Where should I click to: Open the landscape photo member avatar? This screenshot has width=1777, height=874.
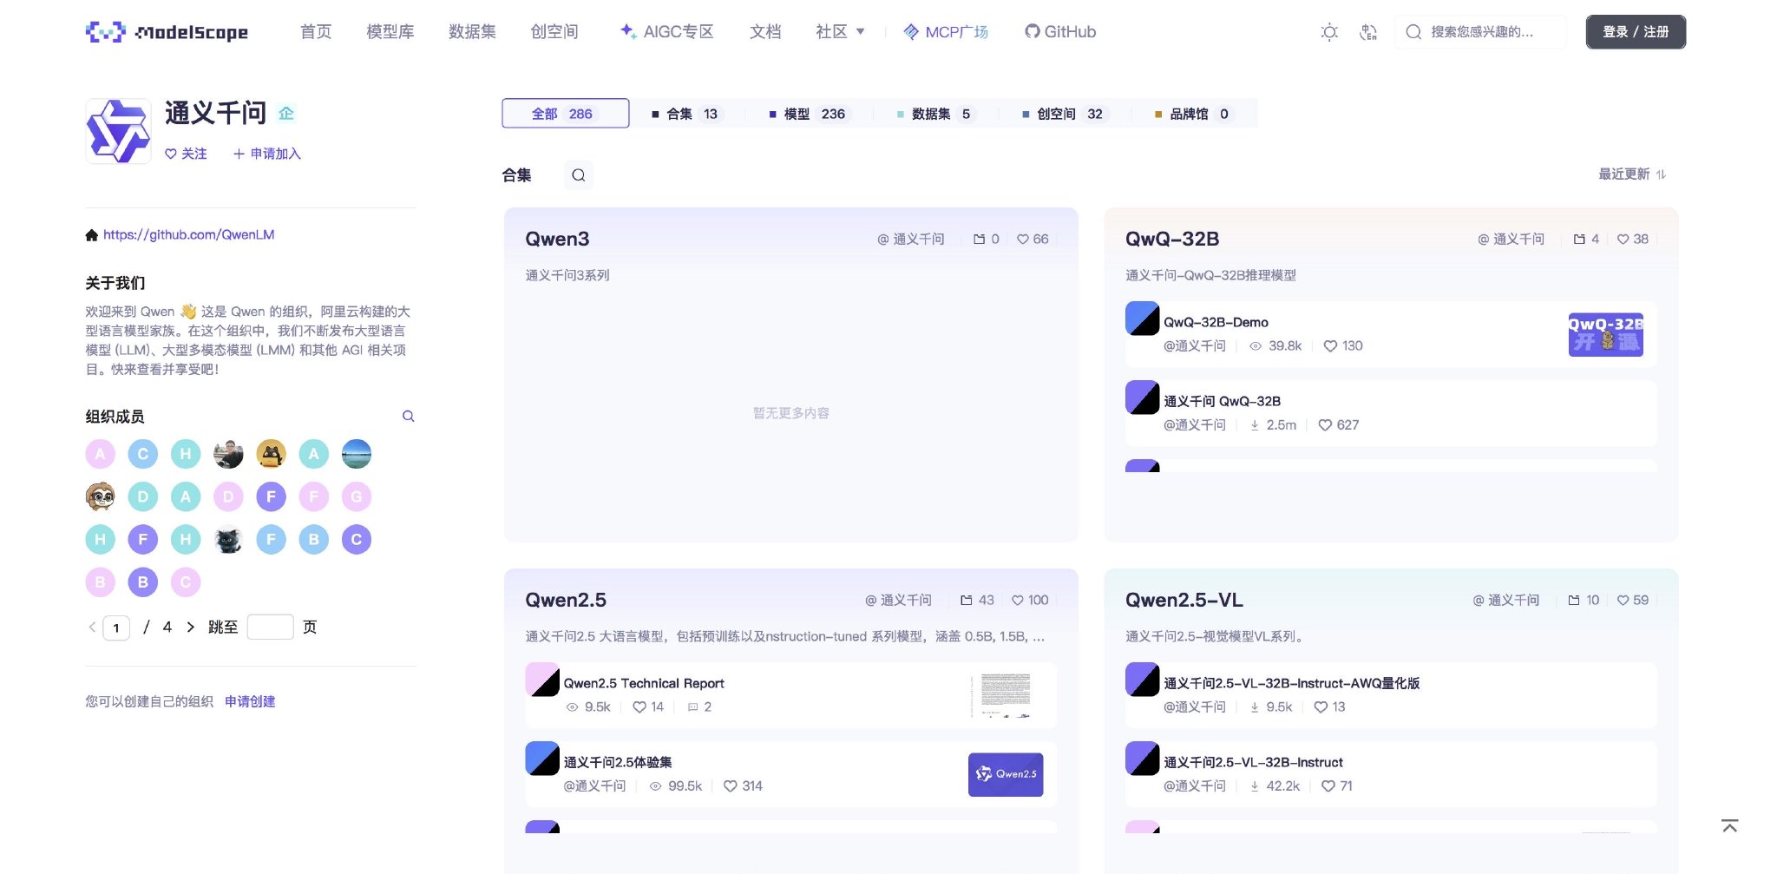[357, 454]
